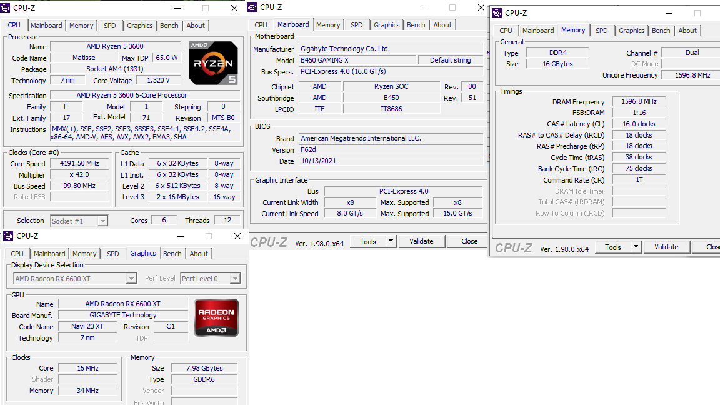Click the Socket AM4 (1331) package value

[115, 69]
